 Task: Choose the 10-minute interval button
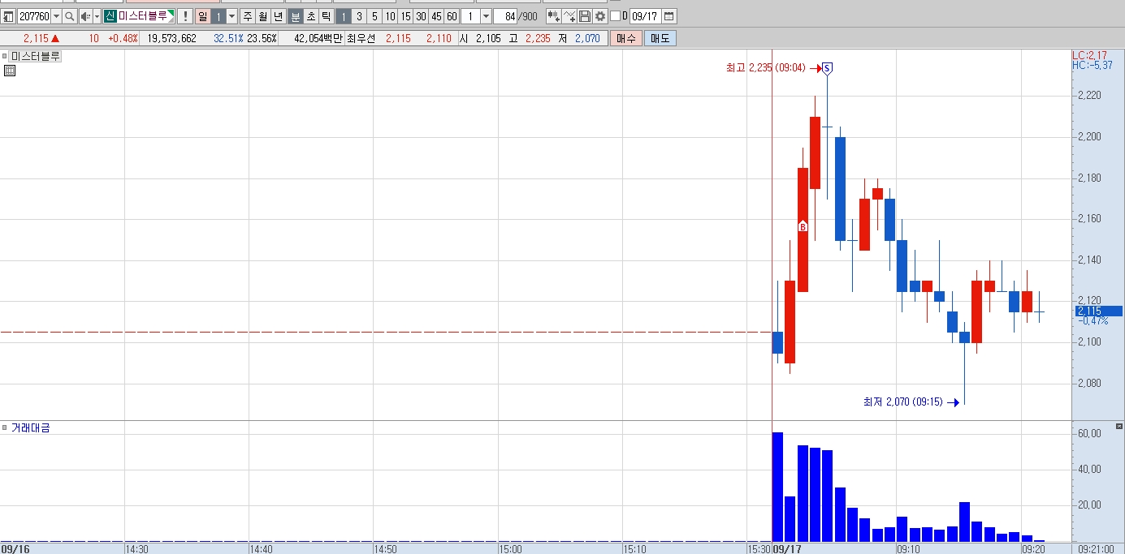pos(390,16)
